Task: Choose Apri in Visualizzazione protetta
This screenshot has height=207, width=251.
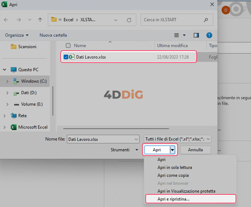Action: (186, 191)
